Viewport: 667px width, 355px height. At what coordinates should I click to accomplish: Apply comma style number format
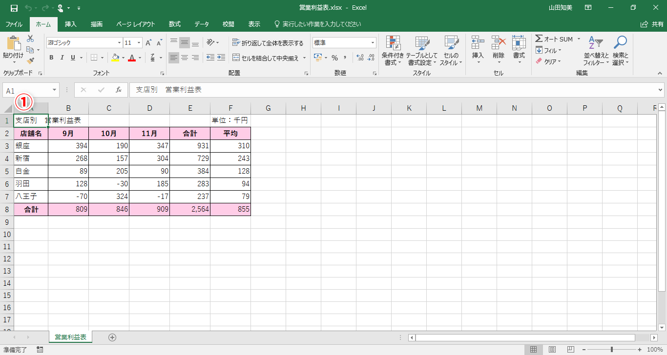point(345,58)
